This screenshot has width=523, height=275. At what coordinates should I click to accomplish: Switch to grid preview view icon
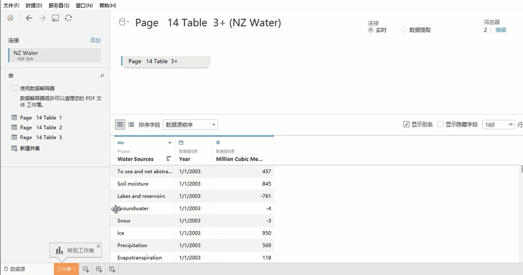120,124
